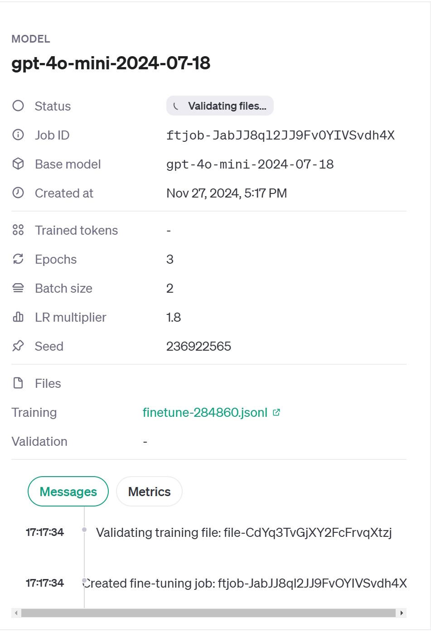This screenshot has width=431, height=632.
Task: Click the Epochs refresh icon
Action: pos(18,259)
